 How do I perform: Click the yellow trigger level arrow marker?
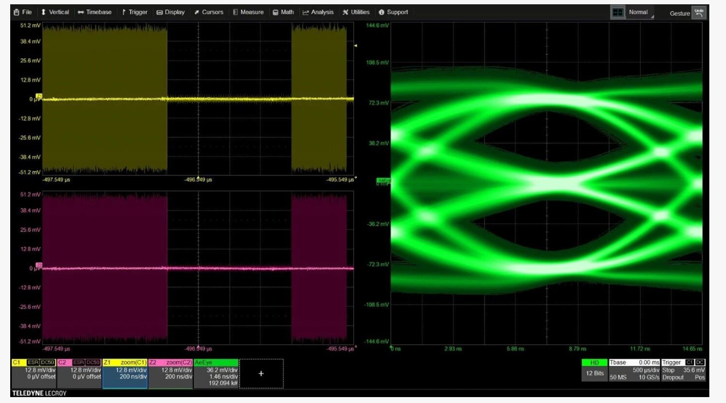pyautogui.click(x=355, y=46)
